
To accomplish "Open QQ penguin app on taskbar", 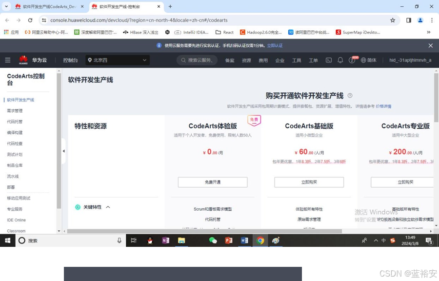I will tap(150, 241).
